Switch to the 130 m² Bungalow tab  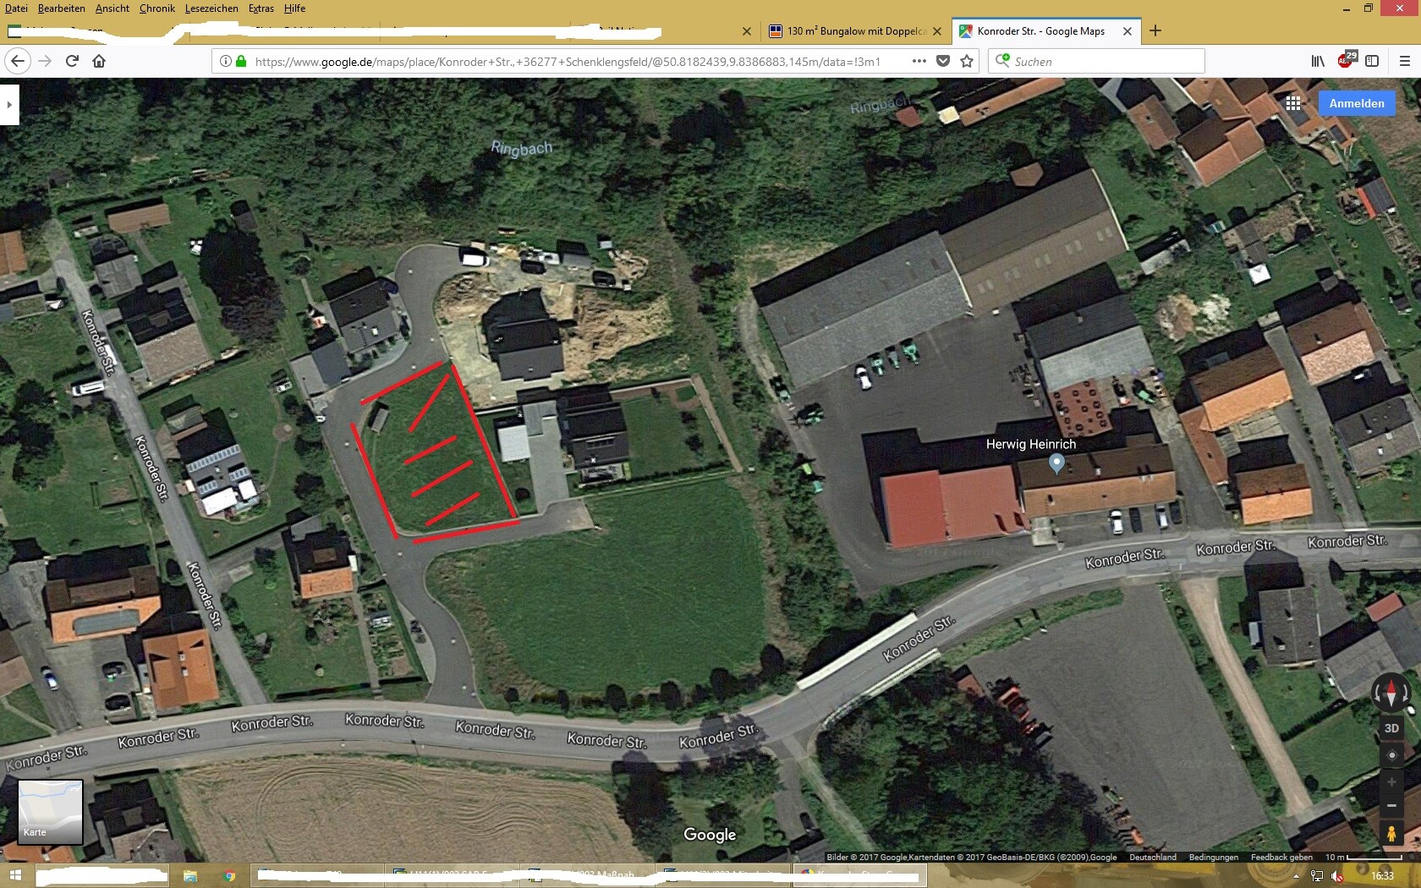coord(855,31)
